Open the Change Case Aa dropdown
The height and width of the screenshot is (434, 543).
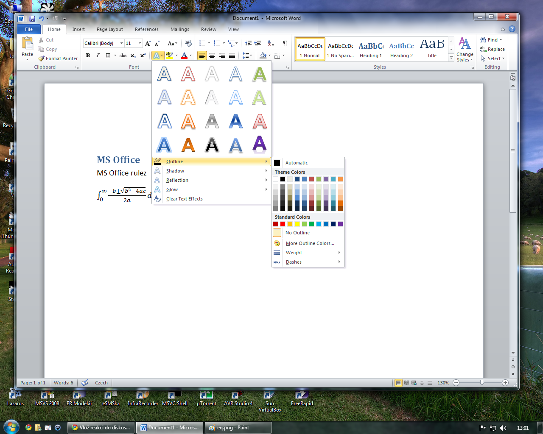click(x=173, y=43)
